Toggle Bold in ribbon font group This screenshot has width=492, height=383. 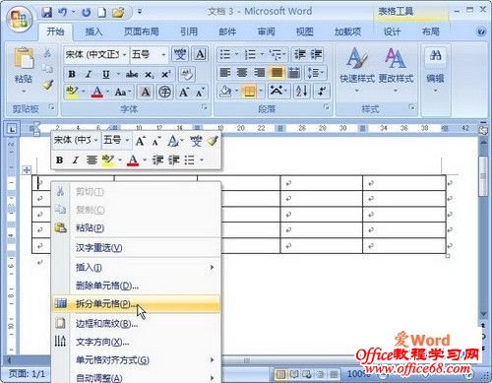click(72, 74)
